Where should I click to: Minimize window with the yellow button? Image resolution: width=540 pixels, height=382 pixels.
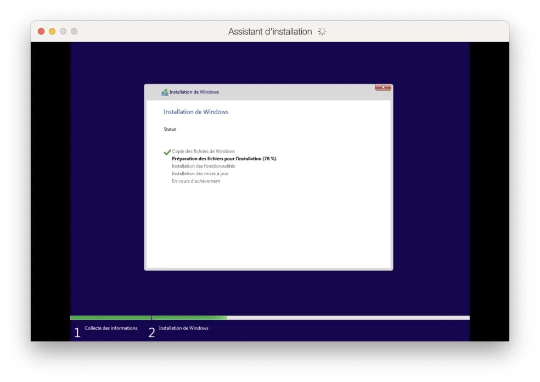(x=52, y=31)
